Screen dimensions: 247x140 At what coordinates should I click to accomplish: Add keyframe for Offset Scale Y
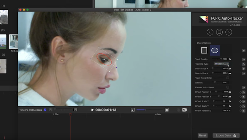click(x=240, y=106)
